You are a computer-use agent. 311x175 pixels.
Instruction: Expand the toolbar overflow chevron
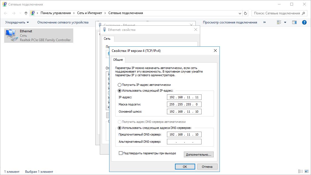[x=265, y=22]
